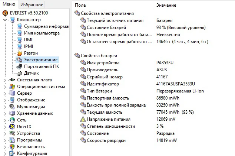Expand the Программы node

[5, 140]
